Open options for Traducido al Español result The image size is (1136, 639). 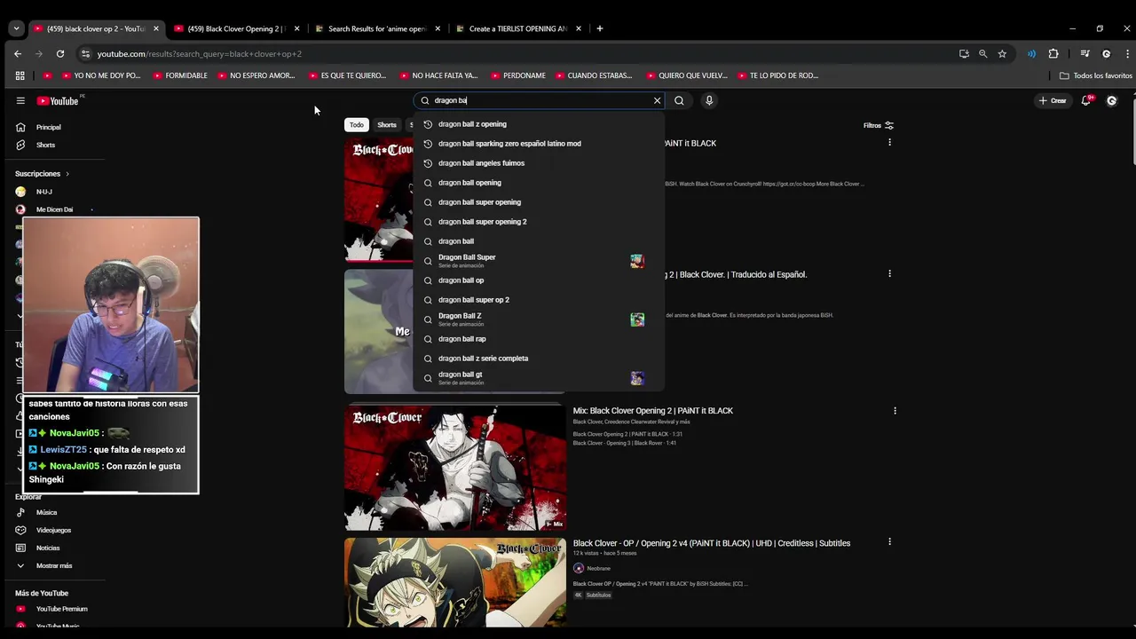tap(889, 274)
